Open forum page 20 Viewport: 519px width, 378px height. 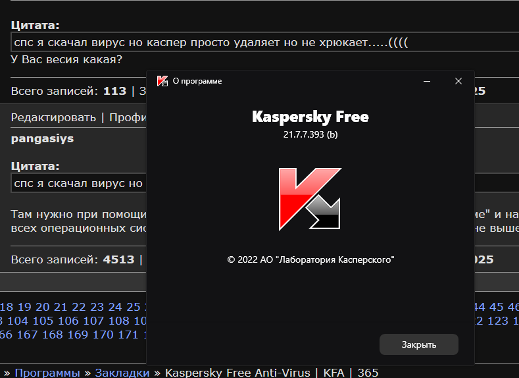click(43, 307)
